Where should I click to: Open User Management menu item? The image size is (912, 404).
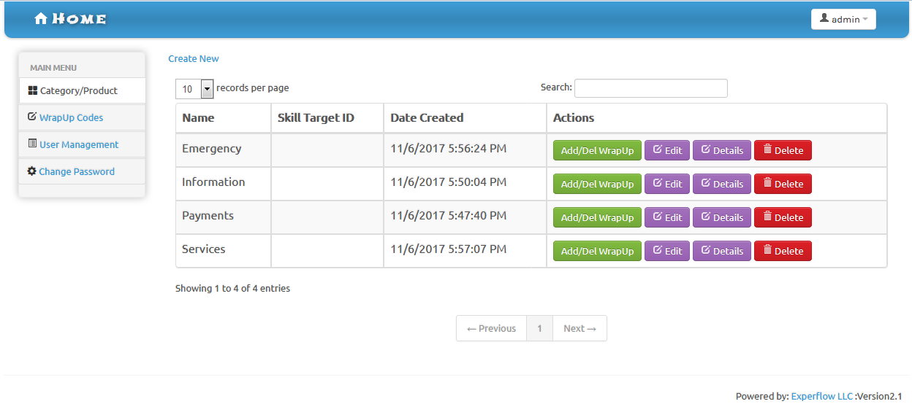[x=79, y=144]
